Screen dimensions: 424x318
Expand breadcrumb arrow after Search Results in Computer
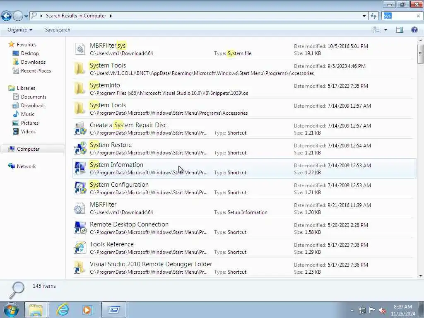tap(111, 16)
